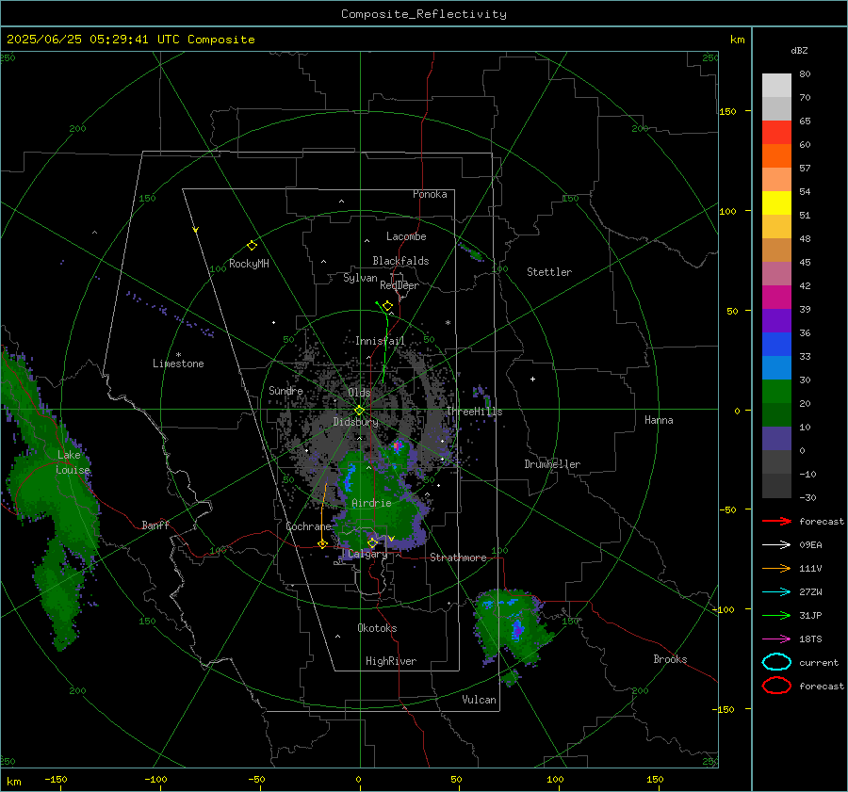Click the dBZ legend heading

point(799,50)
